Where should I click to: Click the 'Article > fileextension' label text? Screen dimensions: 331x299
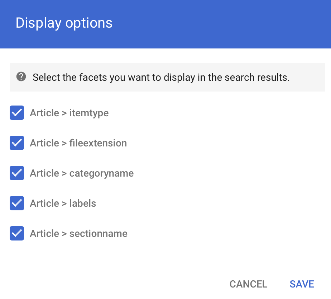coord(78,143)
